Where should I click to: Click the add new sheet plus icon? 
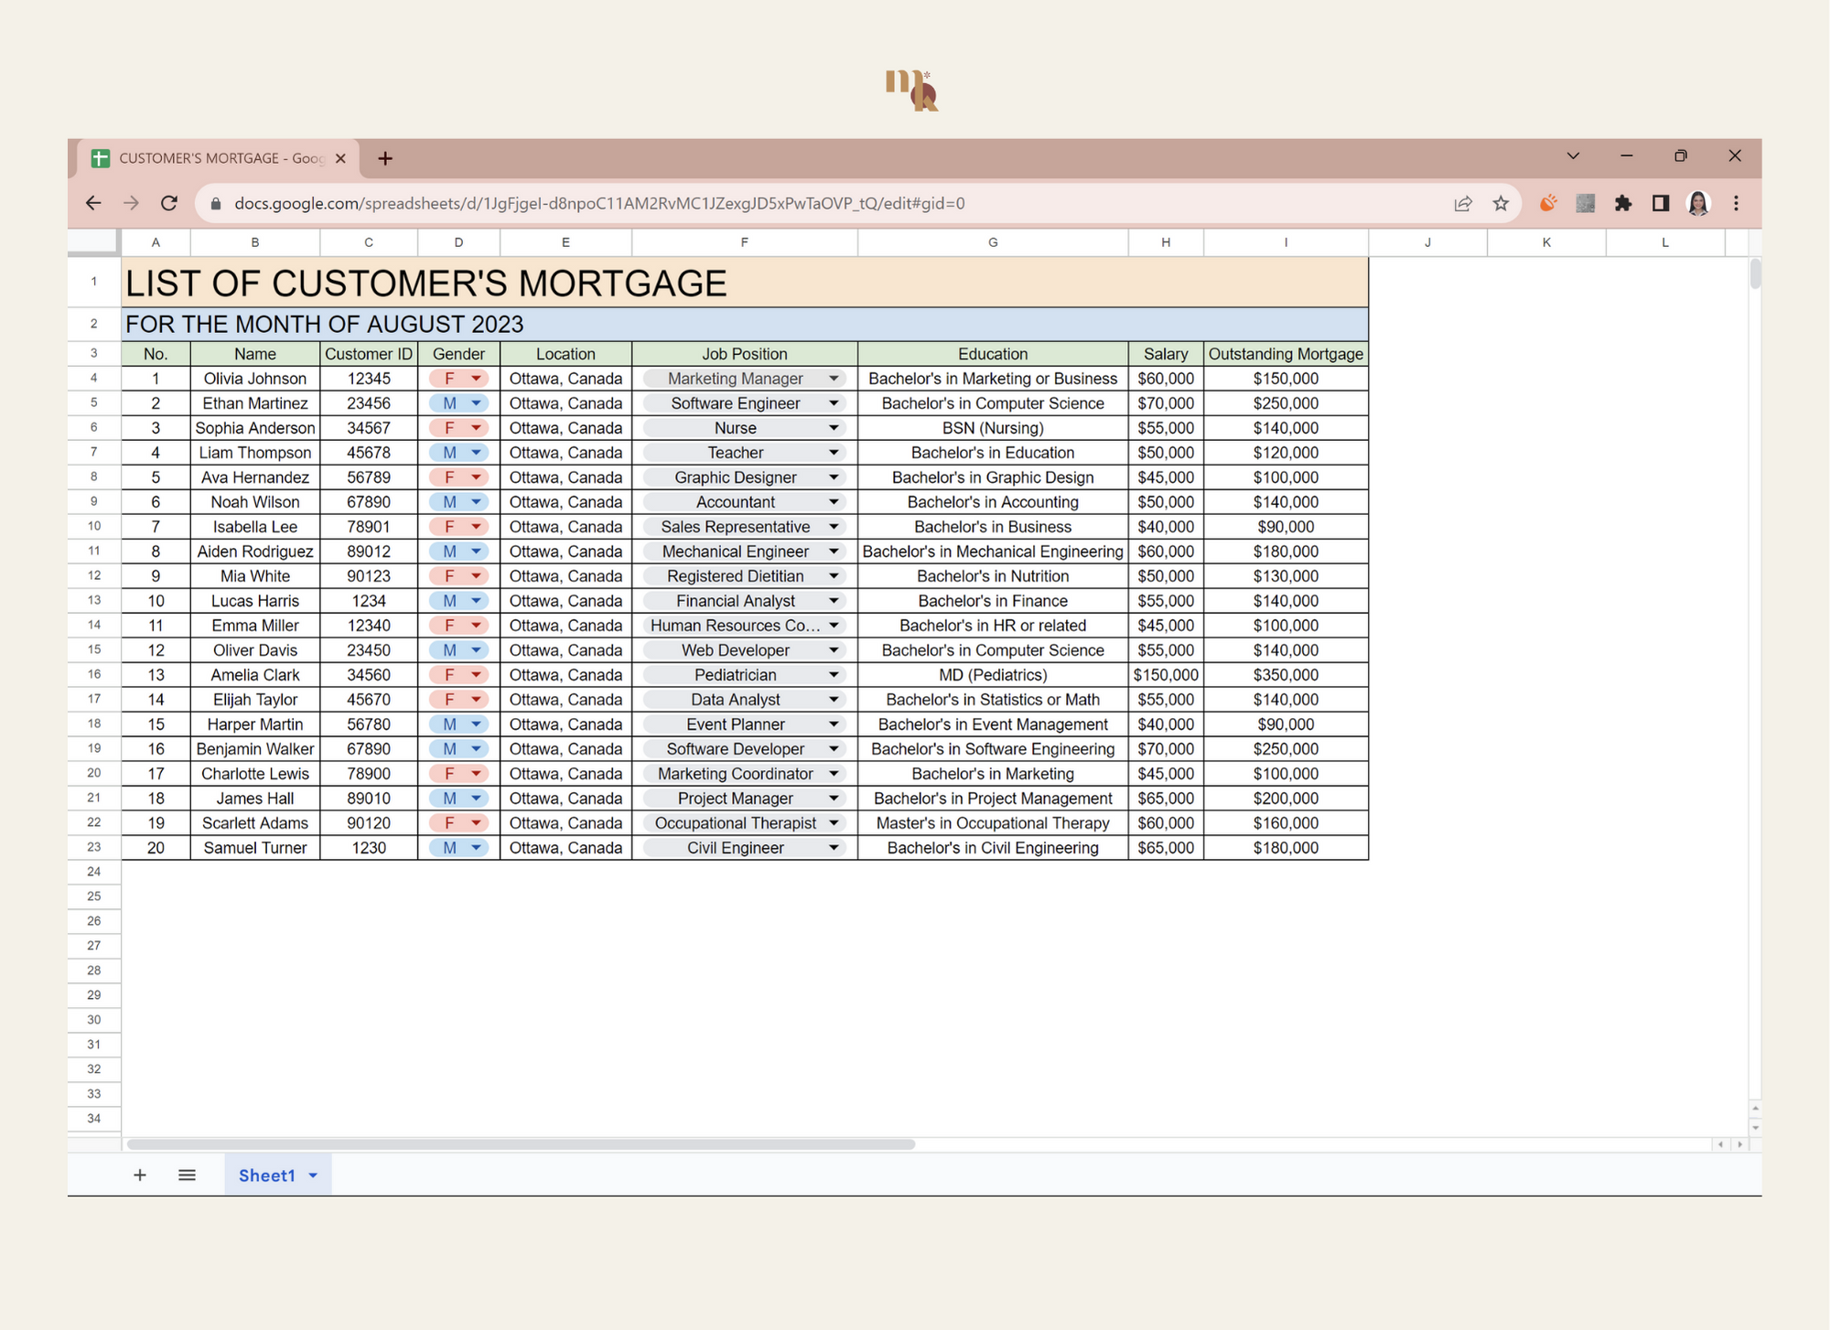tap(139, 1174)
